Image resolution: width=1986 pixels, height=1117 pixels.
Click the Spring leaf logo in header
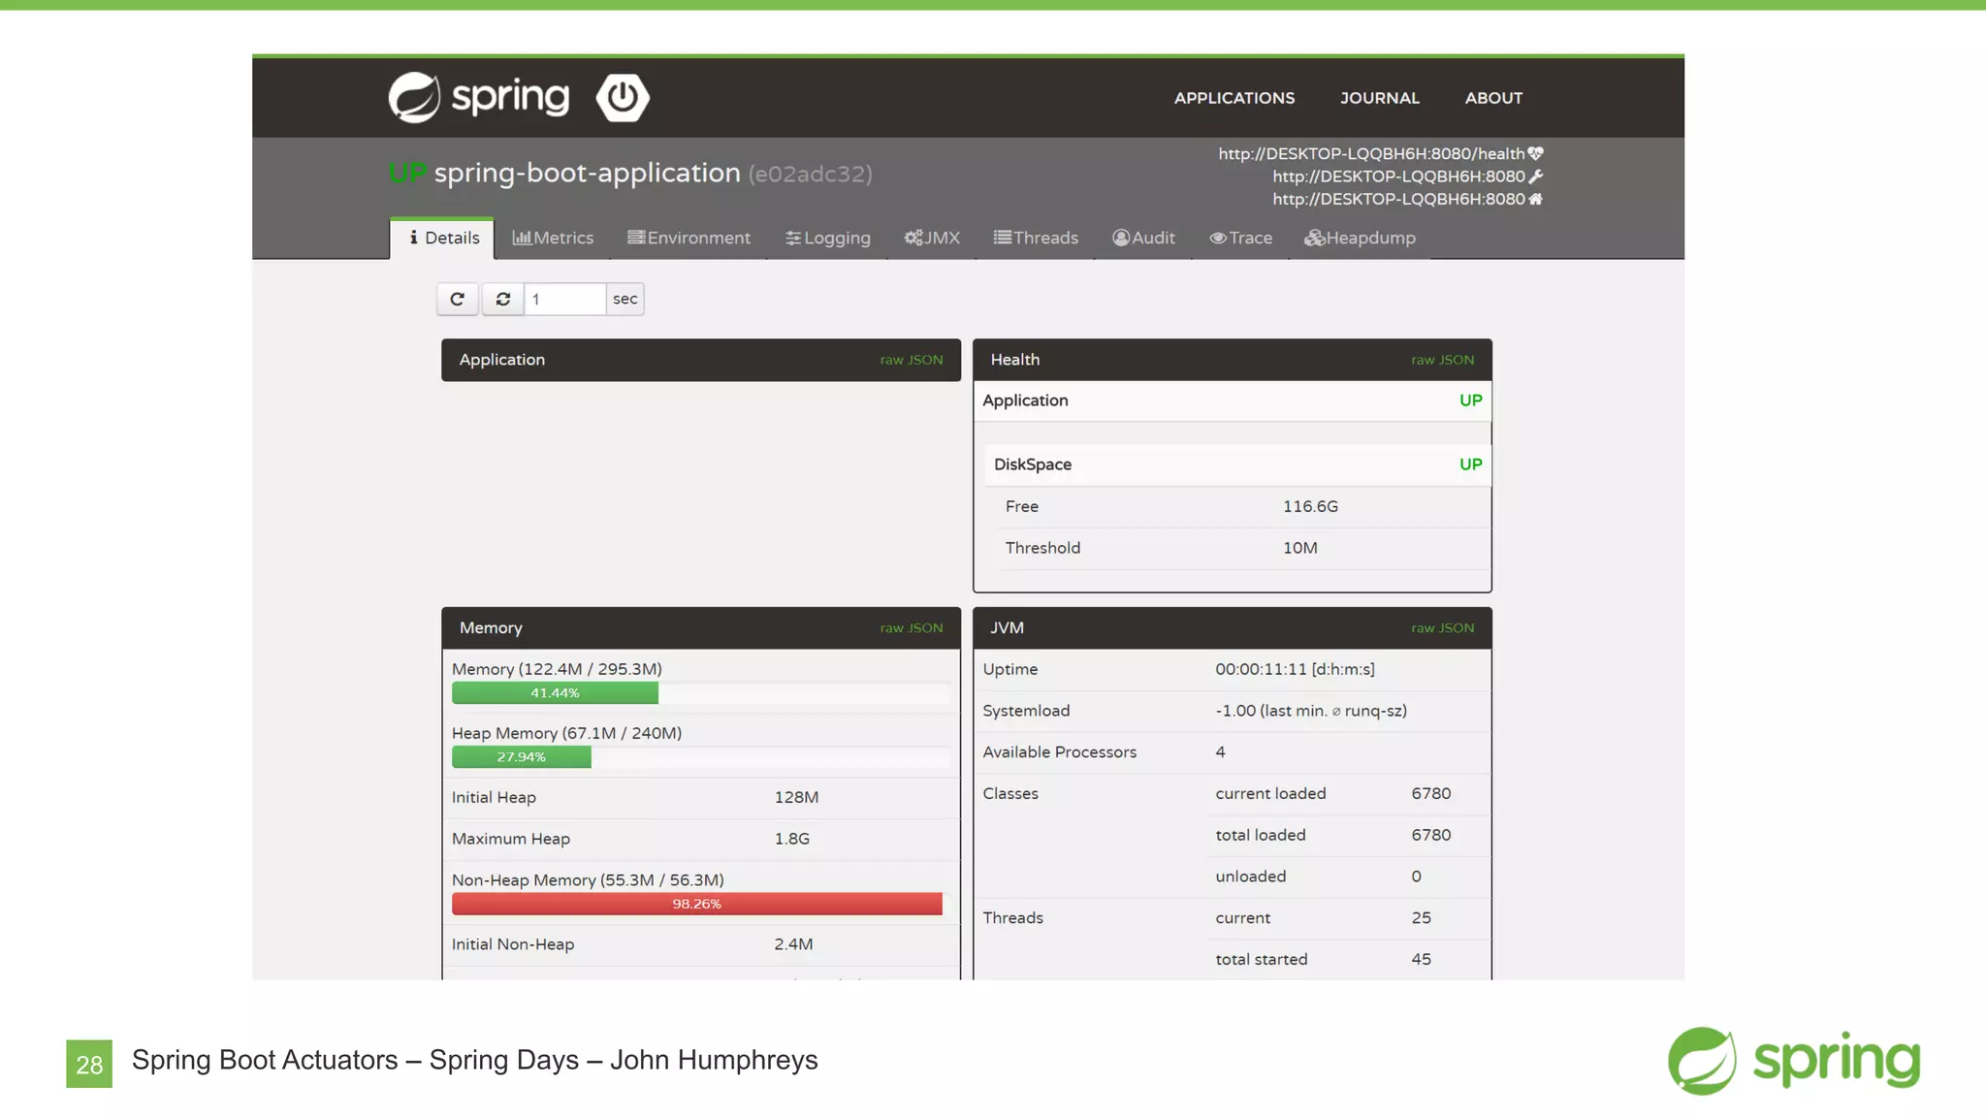[415, 97]
